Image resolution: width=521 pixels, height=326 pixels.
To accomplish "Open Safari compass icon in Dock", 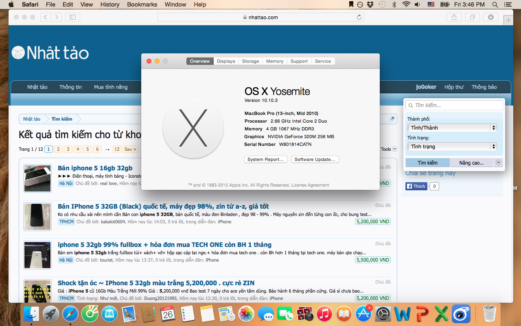I will click(70, 314).
